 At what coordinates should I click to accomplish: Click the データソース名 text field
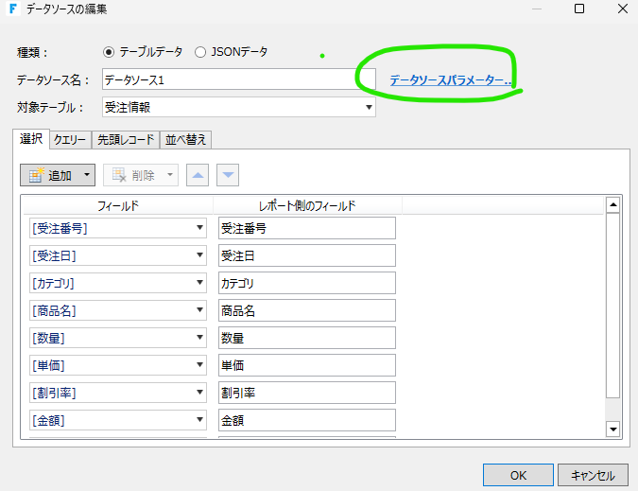coord(238,80)
